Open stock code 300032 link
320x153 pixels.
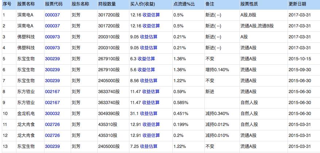(x=52, y=114)
